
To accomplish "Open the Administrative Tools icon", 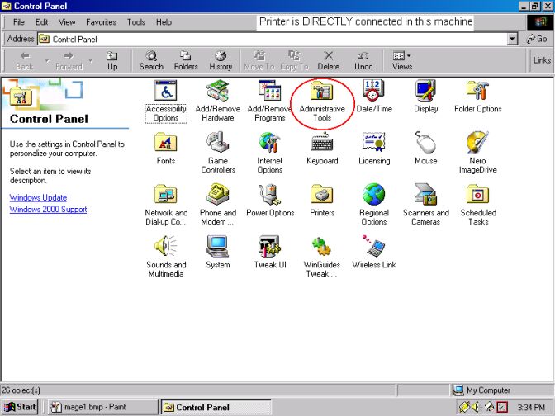I will tap(322, 91).
